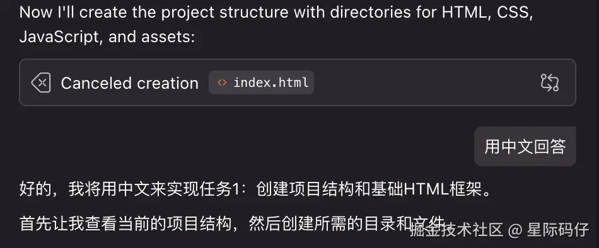Click the canceled creation backspace-X icon
The width and height of the screenshot is (599, 248).
(41, 83)
